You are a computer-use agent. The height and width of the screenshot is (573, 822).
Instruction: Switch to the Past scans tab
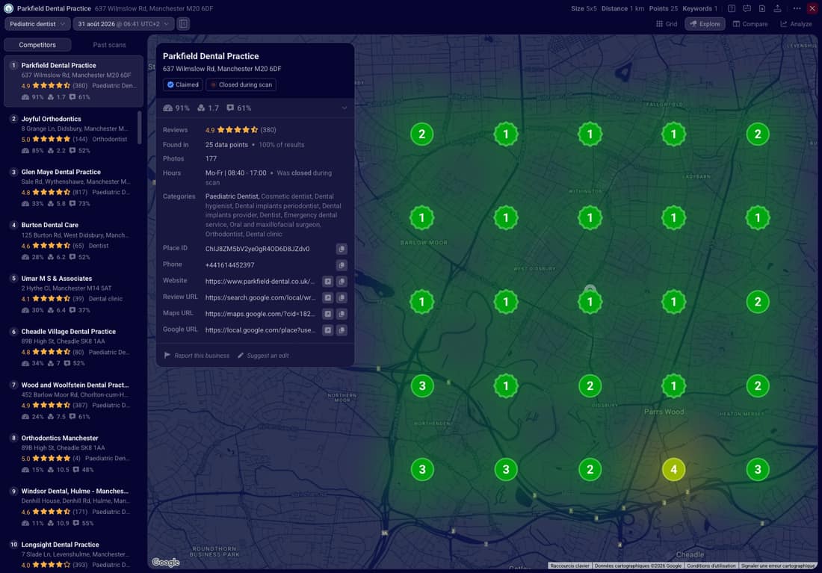coord(109,45)
